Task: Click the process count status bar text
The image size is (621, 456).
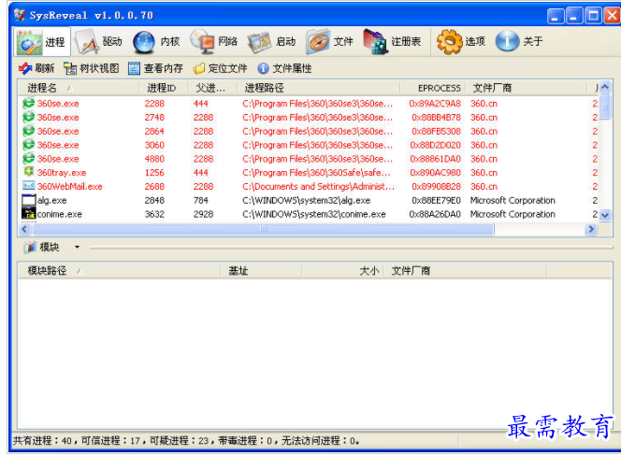Action: 186,440
